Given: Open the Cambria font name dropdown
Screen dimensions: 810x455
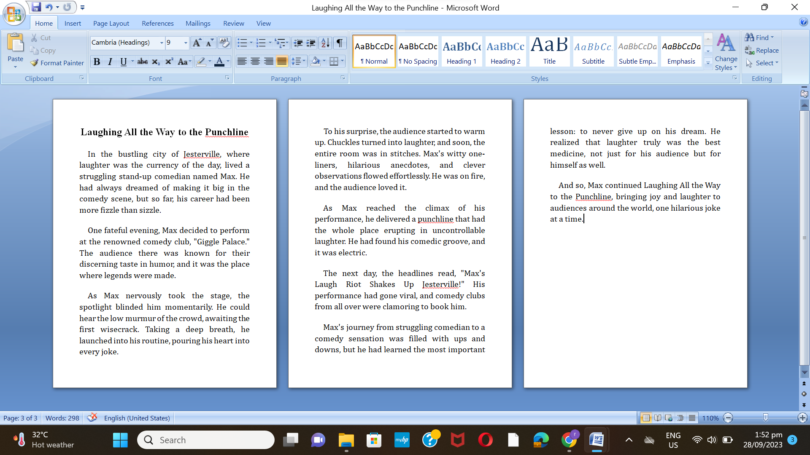Looking at the screenshot, I should (x=162, y=43).
